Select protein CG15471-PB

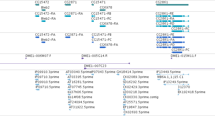point(93,37)
